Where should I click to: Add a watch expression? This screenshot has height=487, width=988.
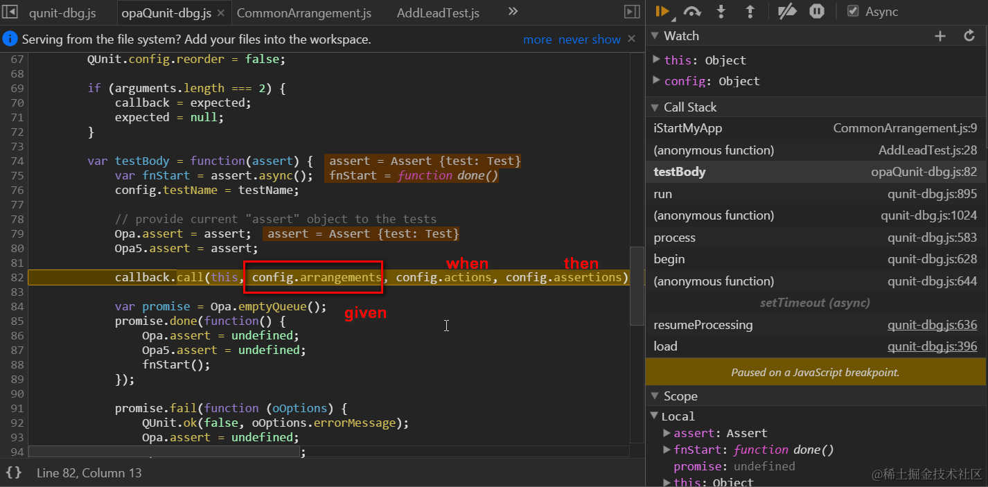coord(940,36)
